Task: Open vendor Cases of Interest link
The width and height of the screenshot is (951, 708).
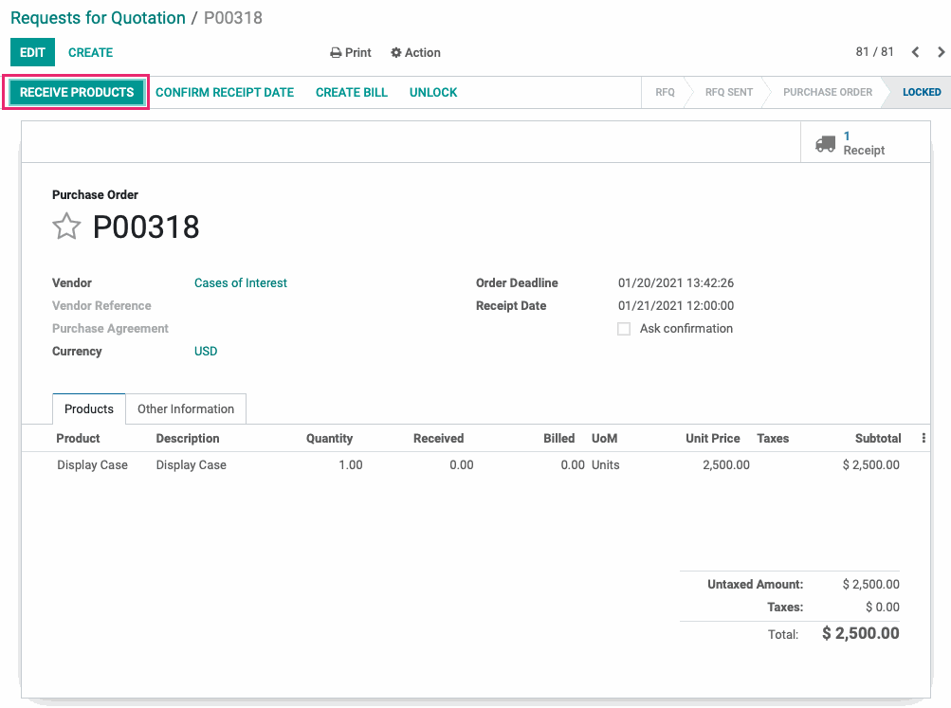Action: pyautogui.click(x=240, y=283)
